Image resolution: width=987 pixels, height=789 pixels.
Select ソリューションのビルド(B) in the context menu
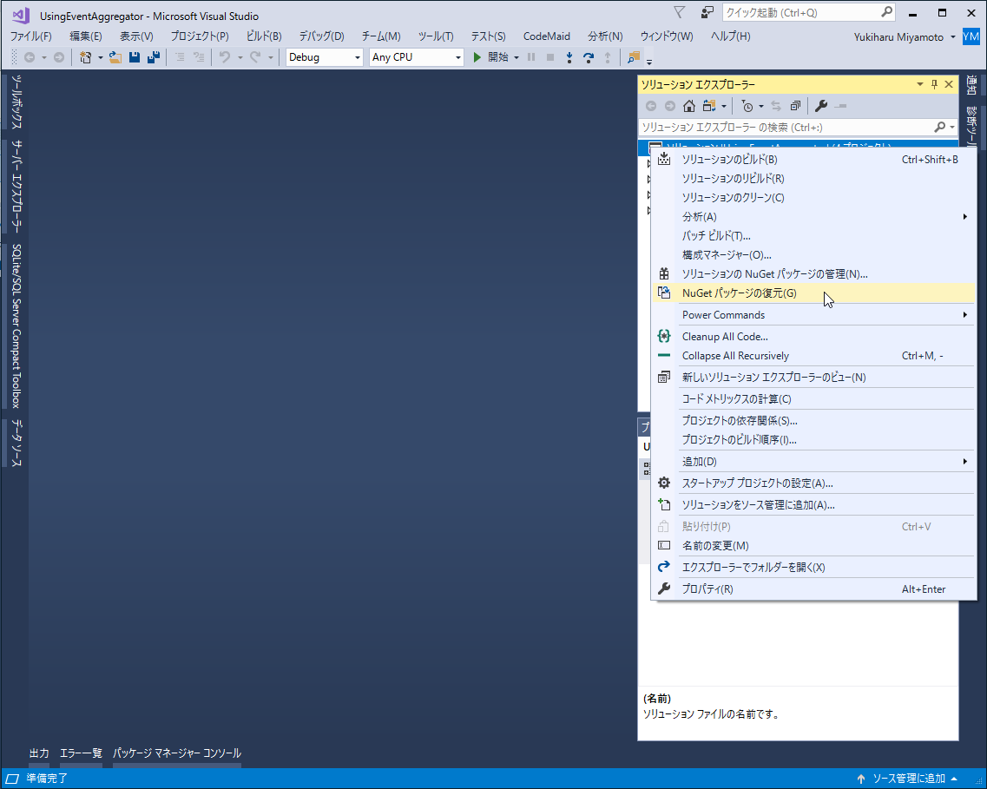tap(813, 160)
